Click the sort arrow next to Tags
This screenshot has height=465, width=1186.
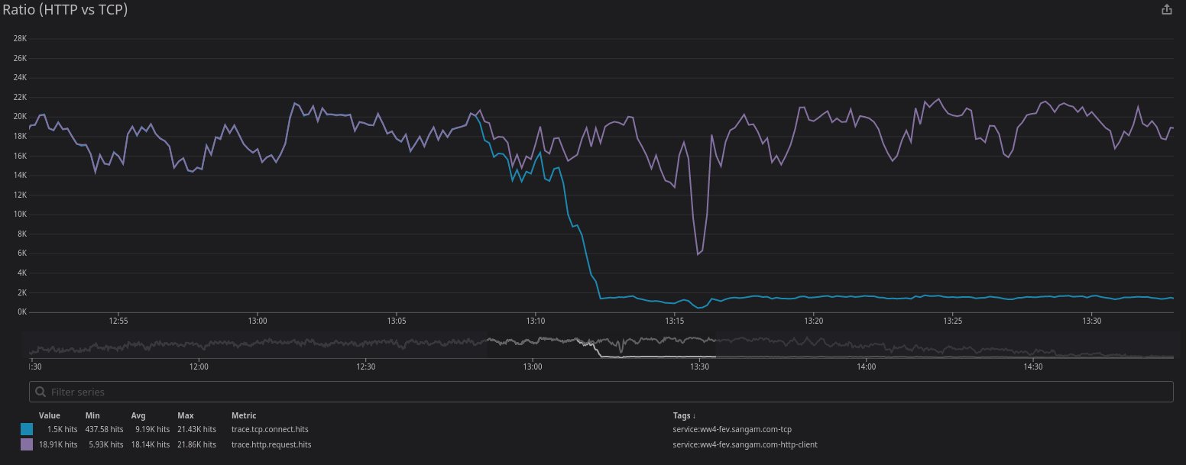(694, 416)
